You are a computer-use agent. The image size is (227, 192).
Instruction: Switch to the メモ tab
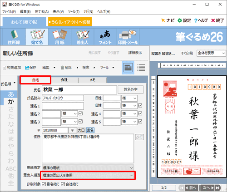[93, 80]
